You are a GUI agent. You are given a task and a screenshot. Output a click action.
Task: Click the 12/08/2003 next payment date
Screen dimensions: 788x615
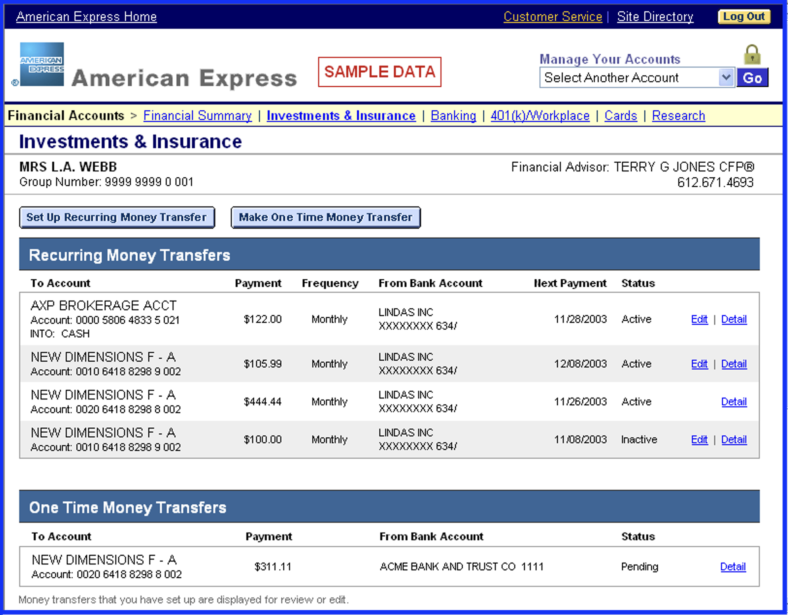click(x=580, y=364)
